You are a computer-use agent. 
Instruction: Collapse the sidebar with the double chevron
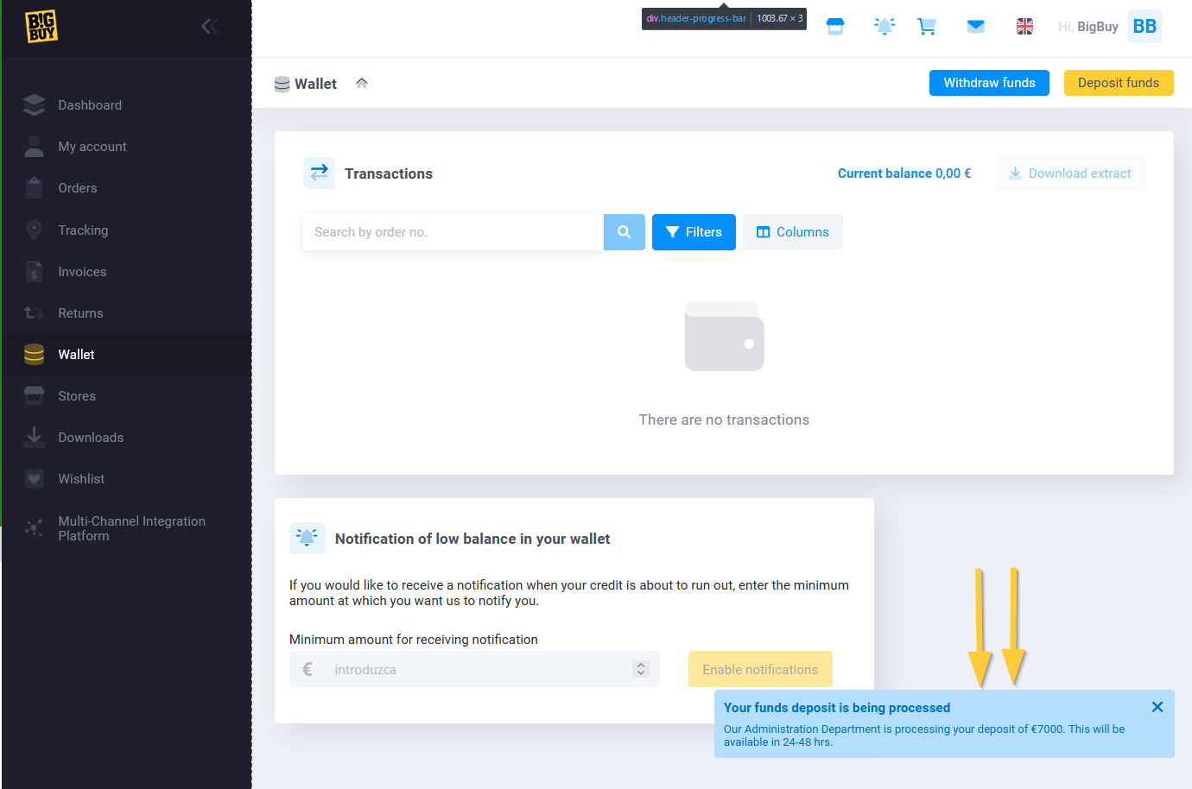209,27
